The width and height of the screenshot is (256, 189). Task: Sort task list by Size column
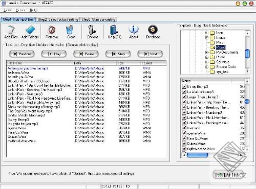(x=129, y=63)
